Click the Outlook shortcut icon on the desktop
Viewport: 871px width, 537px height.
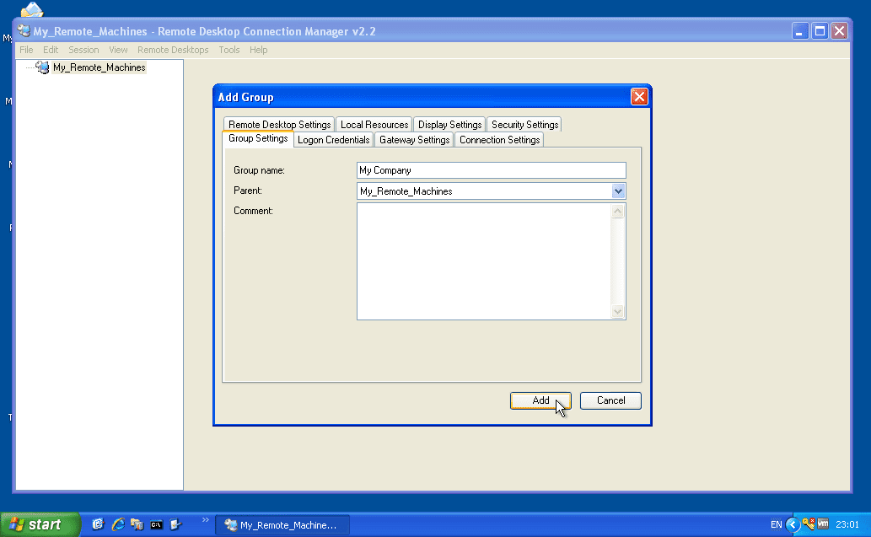coord(30,9)
